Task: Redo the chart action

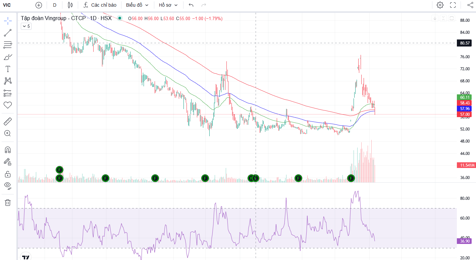Action: (x=204, y=5)
